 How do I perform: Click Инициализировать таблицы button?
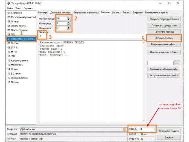click(164, 52)
